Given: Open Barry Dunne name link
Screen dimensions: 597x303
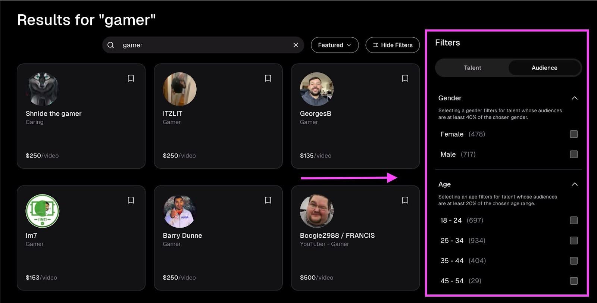Looking at the screenshot, I should [x=182, y=236].
